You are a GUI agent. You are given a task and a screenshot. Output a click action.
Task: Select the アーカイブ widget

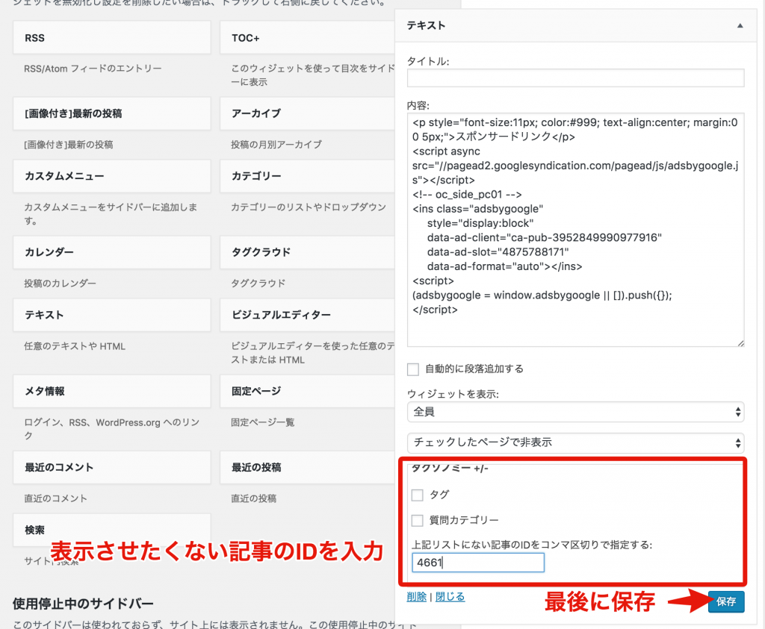click(x=307, y=113)
